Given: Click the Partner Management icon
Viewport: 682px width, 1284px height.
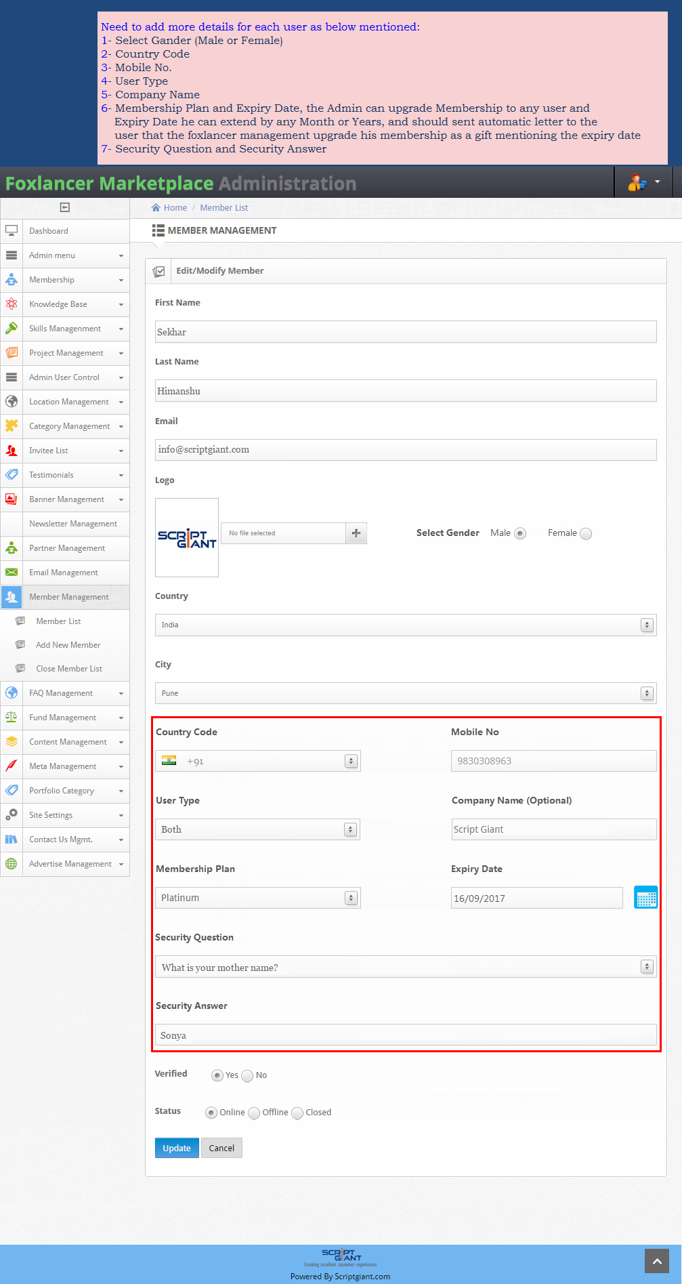Looking at the screenshot, I should click(12, 548).
